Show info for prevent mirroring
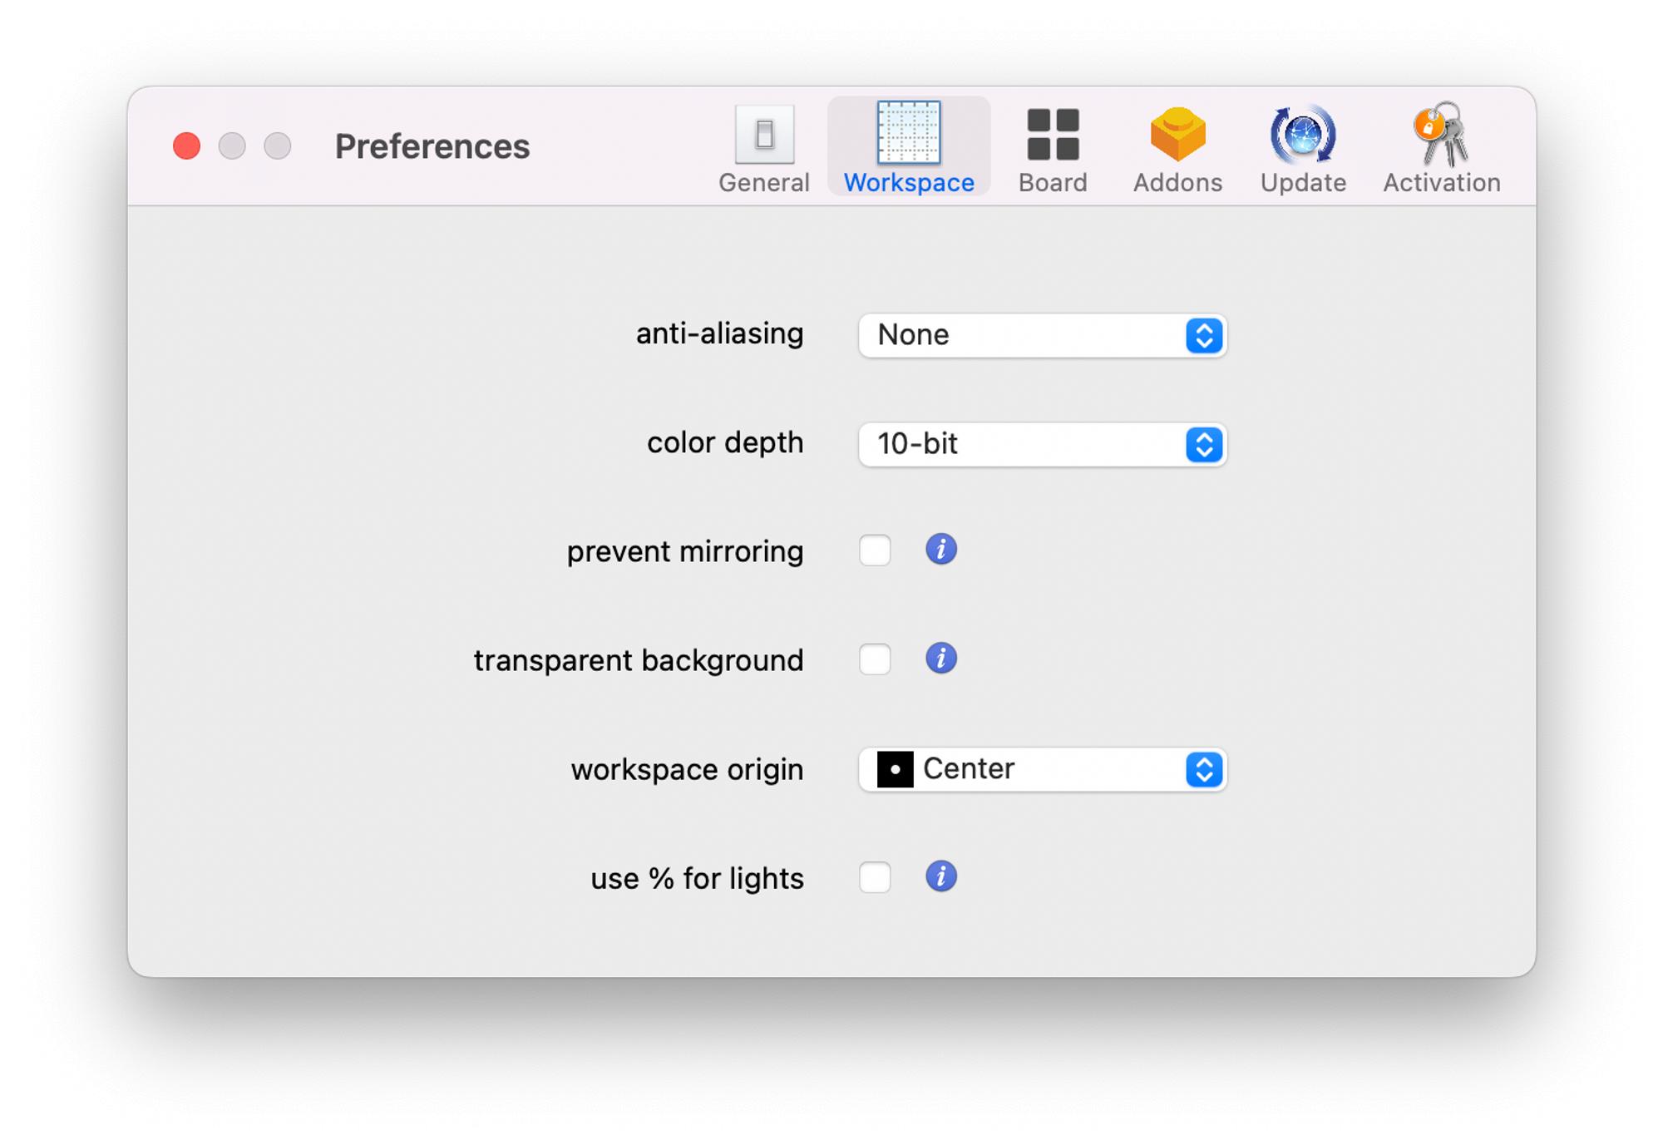Viewport: 1663px width, 1145px height. tap(940, 550)
